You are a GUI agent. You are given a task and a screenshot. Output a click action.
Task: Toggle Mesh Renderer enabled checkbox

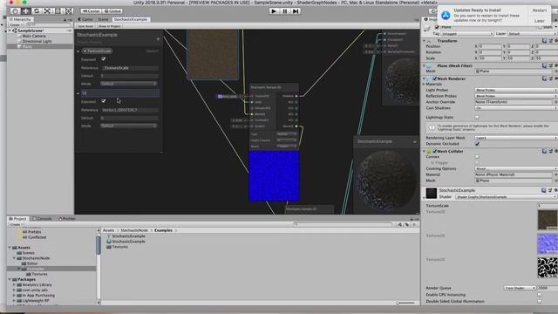(x=434, y=78)
